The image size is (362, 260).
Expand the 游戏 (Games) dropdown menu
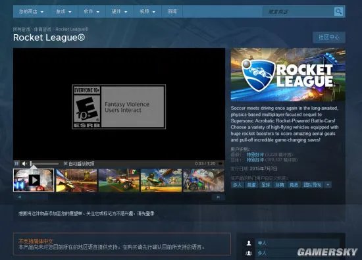(x=63, y=12)
